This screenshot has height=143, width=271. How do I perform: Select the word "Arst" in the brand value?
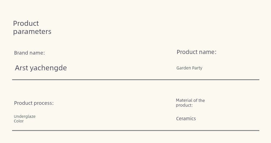[22, 68]
